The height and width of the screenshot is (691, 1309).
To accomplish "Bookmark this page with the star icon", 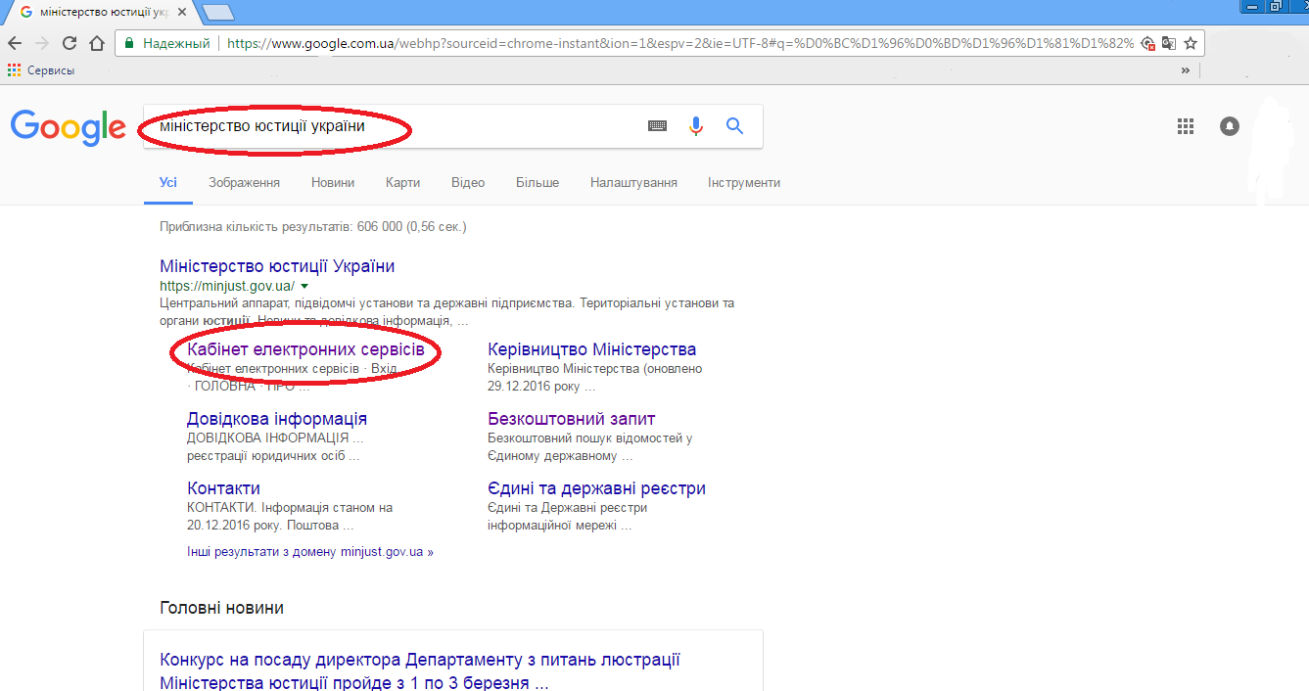I will (x=1191, y=43).
